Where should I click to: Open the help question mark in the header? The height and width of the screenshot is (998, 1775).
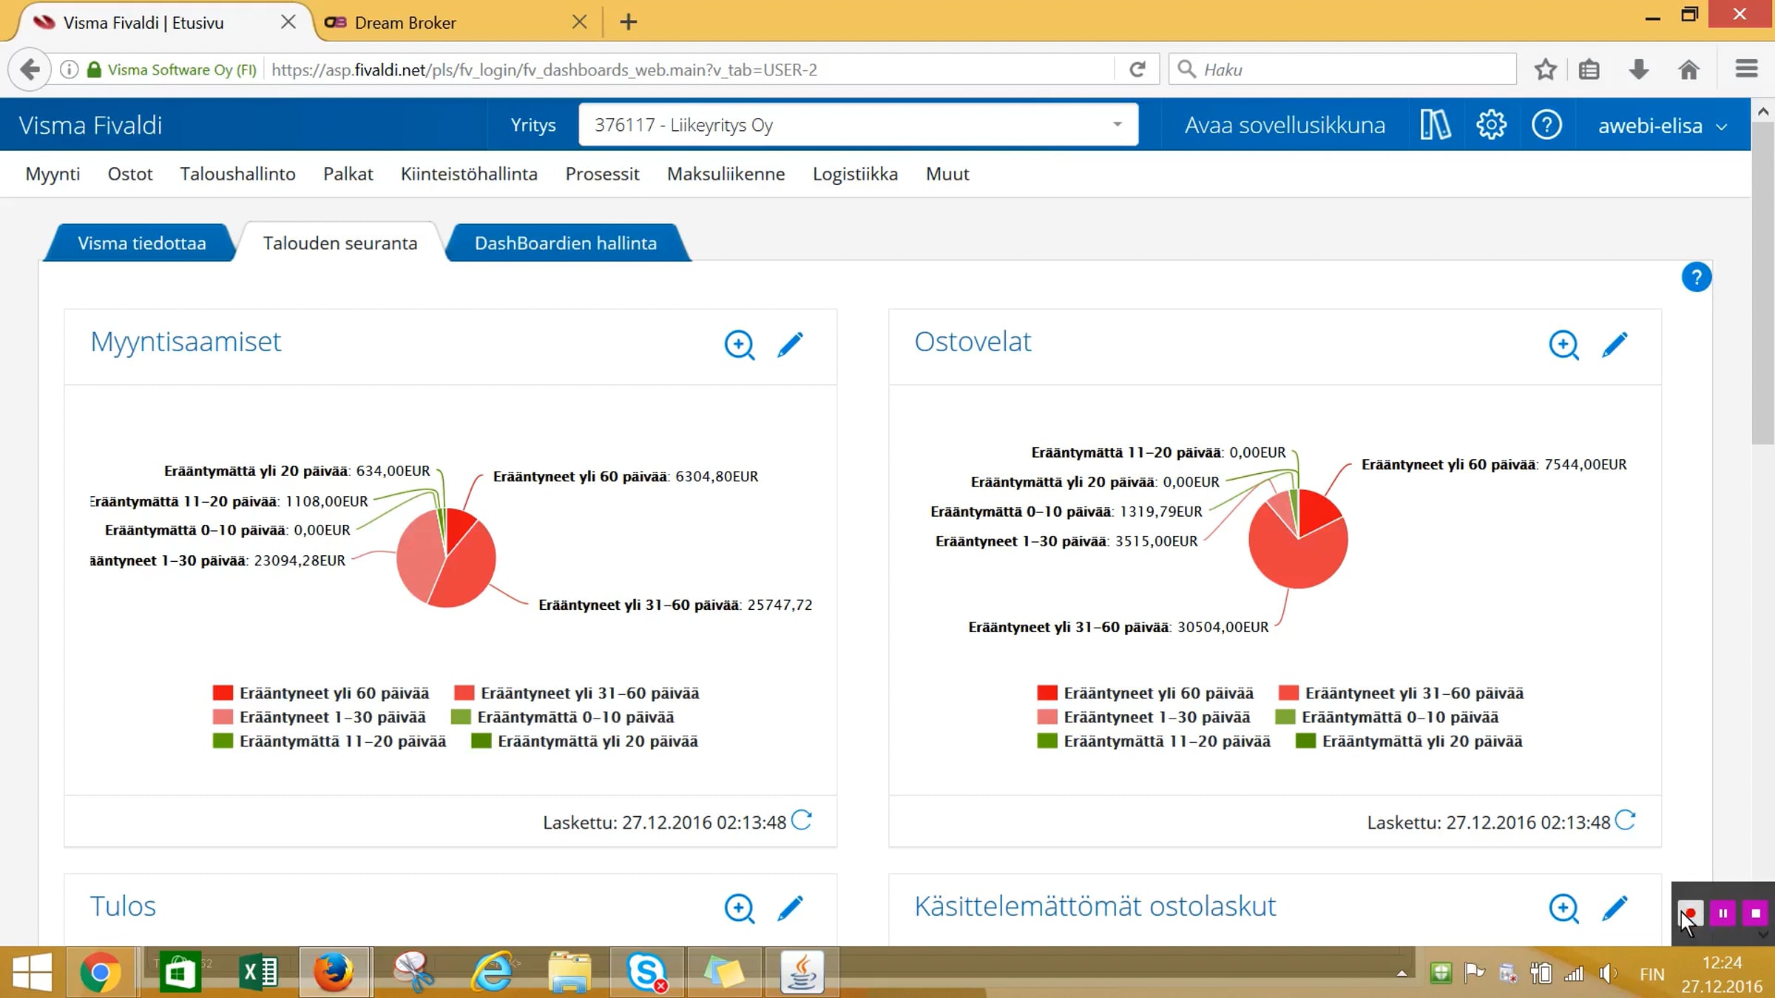tap(1546, 125)
